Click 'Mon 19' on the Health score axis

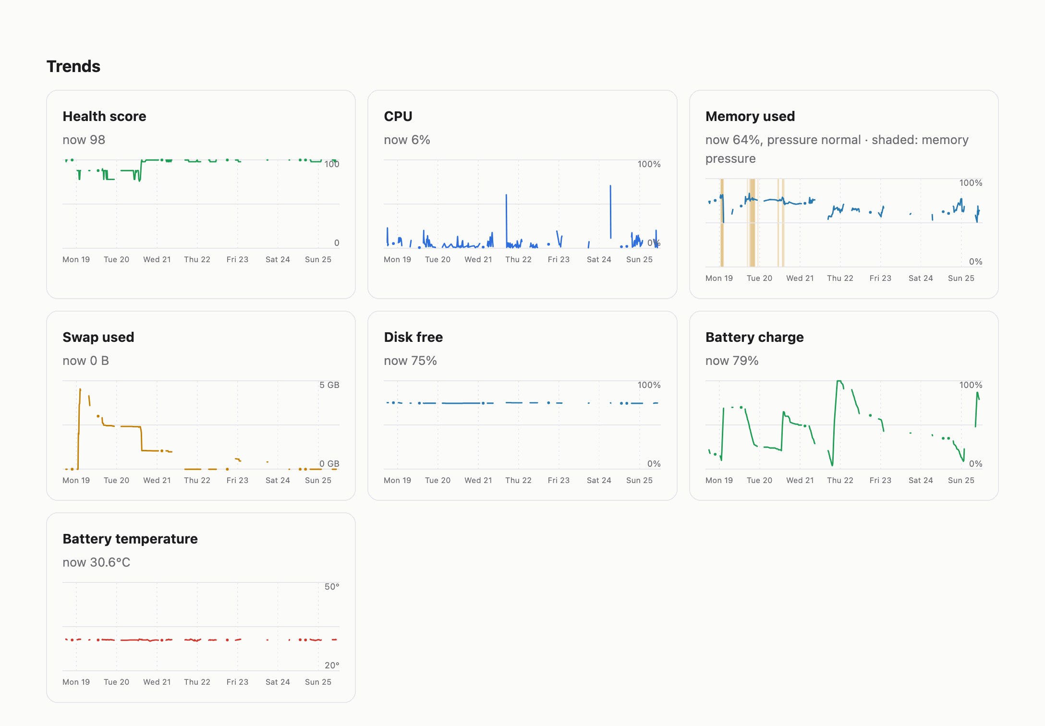[x=76, y=259]
